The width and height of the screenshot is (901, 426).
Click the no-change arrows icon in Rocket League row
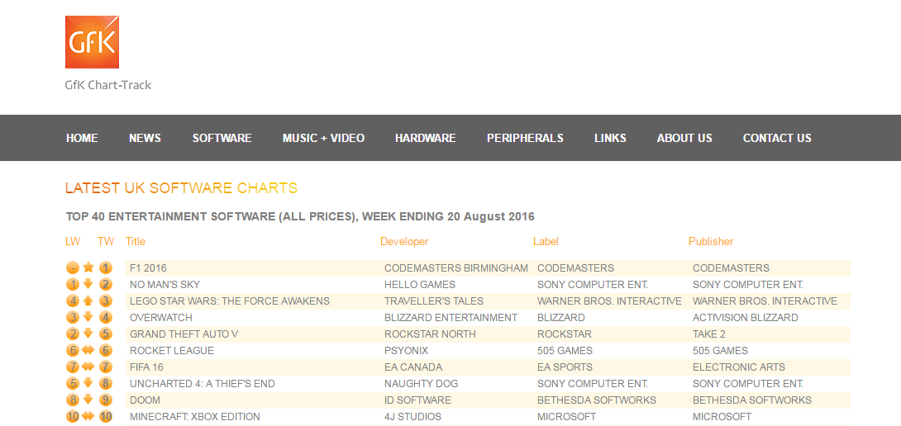[88, 350]
